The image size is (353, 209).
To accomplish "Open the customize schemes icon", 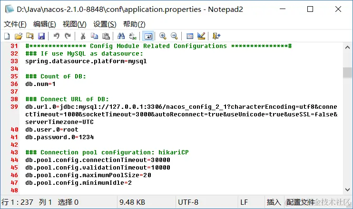I will click(201, 36).
